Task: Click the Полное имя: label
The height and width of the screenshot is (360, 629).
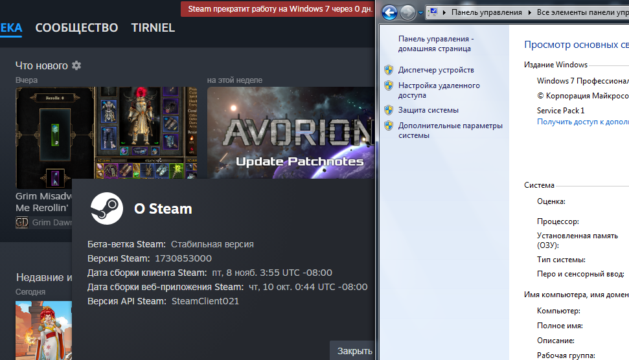Action: 560,326
